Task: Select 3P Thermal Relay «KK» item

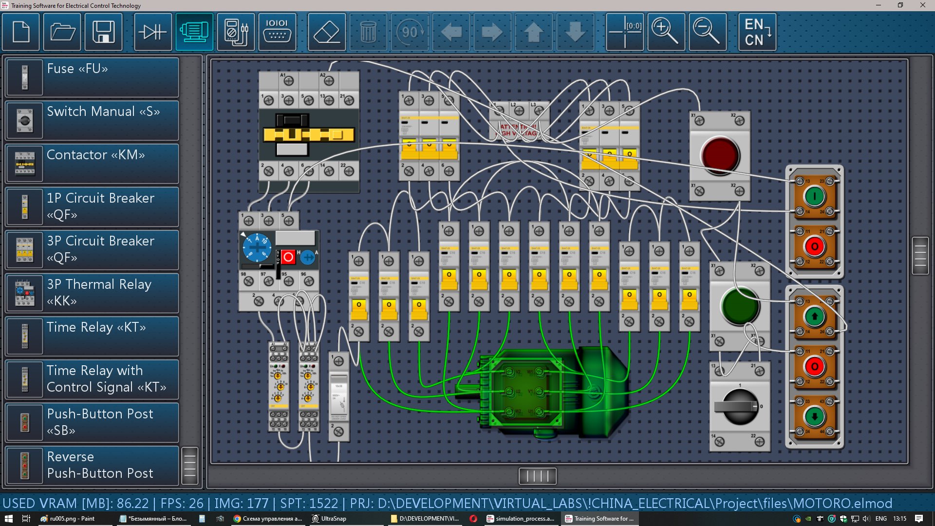Action: point(92,293)
